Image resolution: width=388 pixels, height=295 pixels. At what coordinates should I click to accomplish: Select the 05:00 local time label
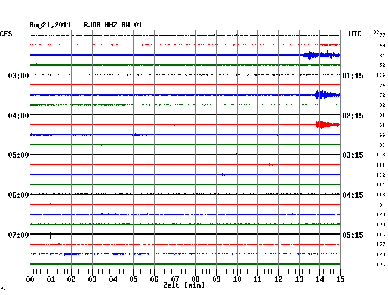pyautogui.click(x=19, y=155)
